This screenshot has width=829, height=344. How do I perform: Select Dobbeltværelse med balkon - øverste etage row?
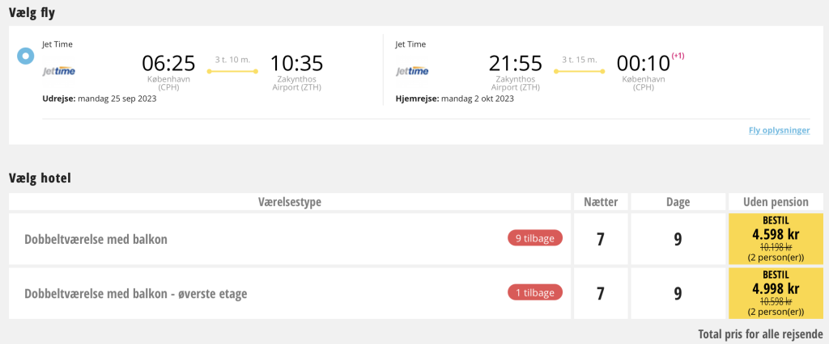[x=290, y=293]
